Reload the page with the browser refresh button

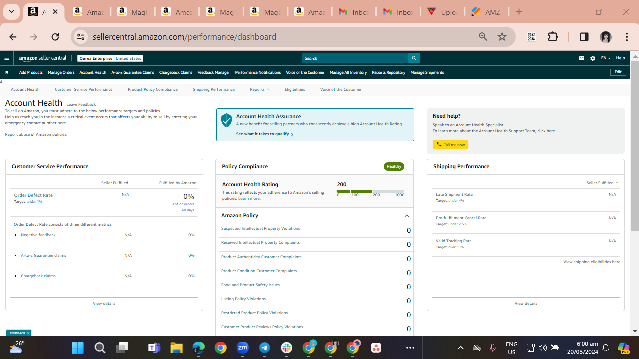coord(55,37)
